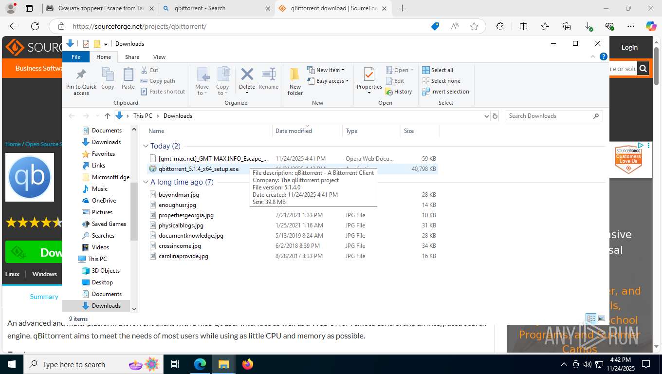Click Login link on SourceForge page
Screen dimensions: 662x374
629,47
